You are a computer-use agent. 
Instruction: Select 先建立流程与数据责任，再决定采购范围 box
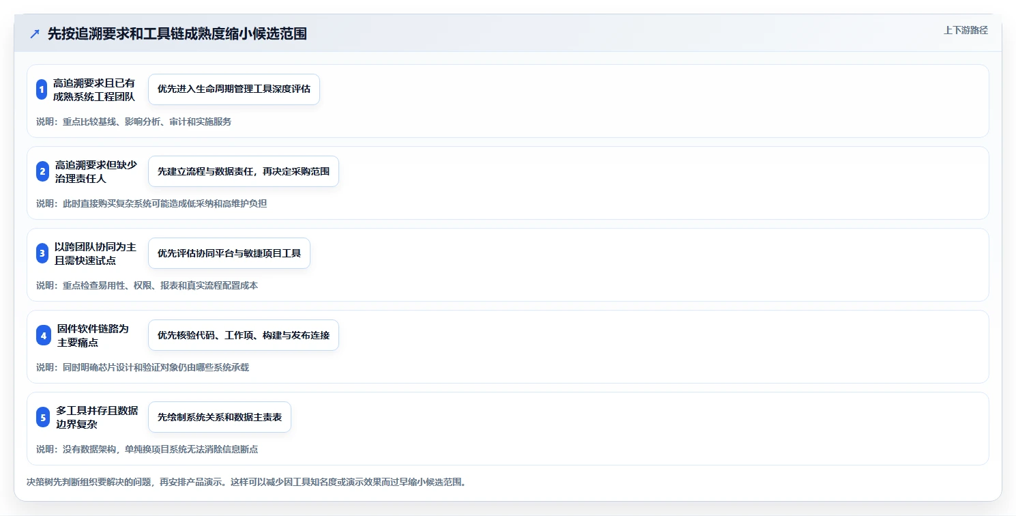(244, 171)
